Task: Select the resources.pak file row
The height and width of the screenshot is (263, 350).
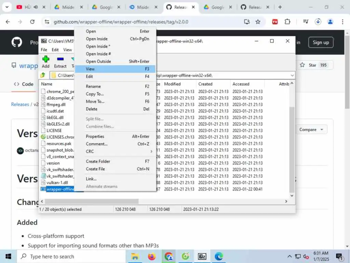Action: coord(59,143)
